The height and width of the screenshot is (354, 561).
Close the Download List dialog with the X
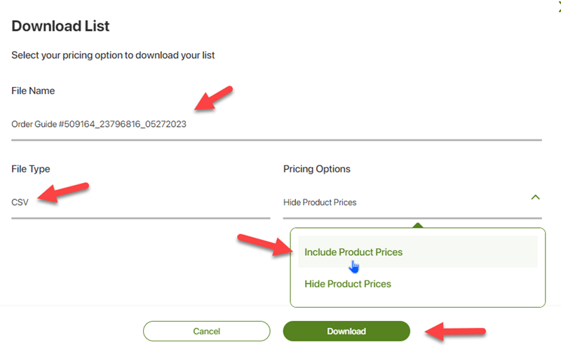pyautogui.click(x=559, y=7)
